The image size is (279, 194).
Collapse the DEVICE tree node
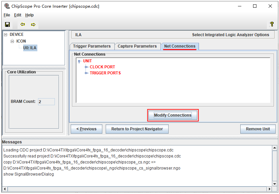(5, 35)
